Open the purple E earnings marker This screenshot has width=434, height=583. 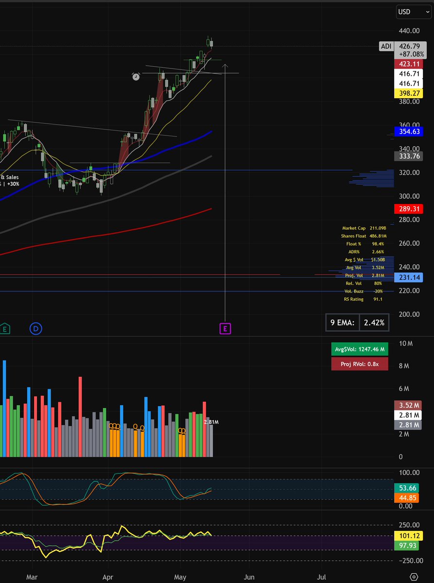[225, 329]
